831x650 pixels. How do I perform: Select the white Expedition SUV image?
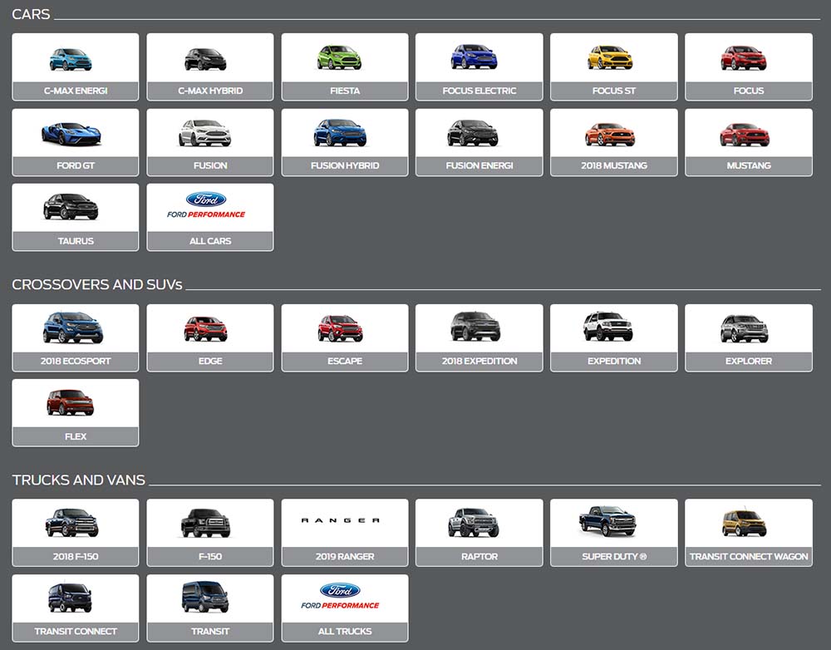608,327
